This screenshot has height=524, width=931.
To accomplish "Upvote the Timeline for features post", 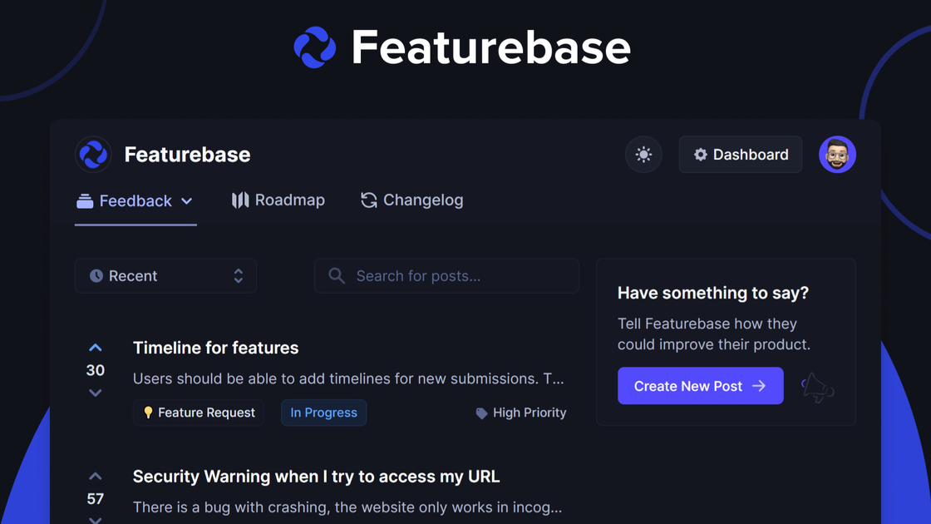I will 96,348.
